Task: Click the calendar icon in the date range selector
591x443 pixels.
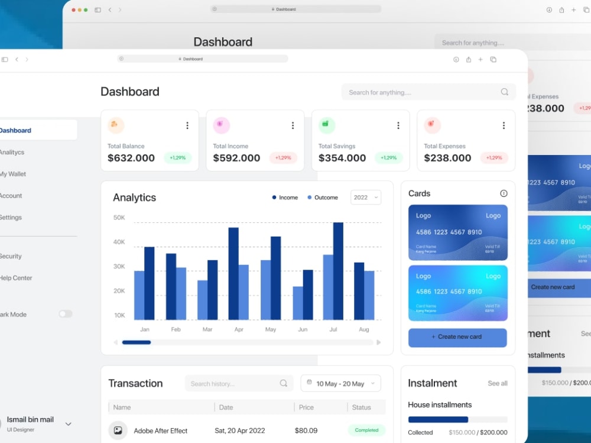Action: point(309,382)
